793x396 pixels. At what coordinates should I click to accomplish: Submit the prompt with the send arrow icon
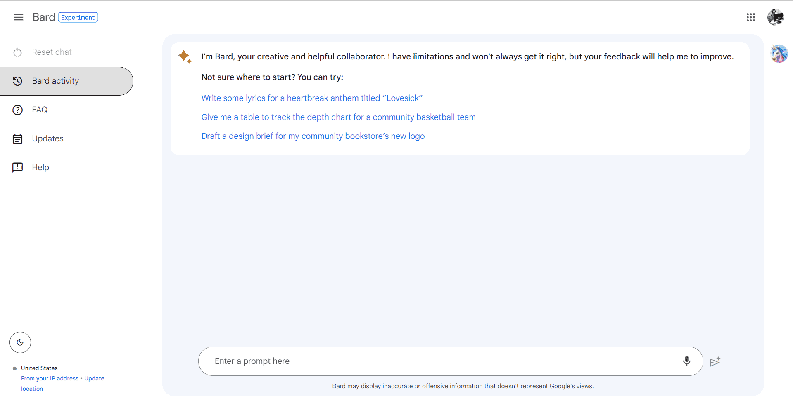(715, 361)
